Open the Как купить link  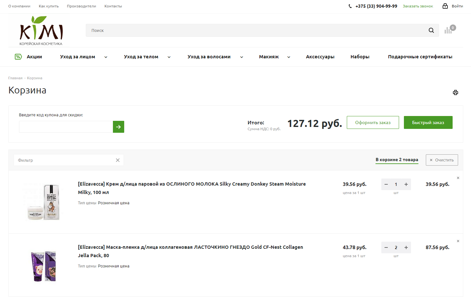(49, 6)
